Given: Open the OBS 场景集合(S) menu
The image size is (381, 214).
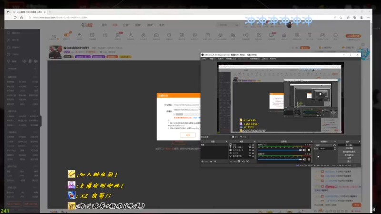Looking at the screenshot, I should 255,59.
